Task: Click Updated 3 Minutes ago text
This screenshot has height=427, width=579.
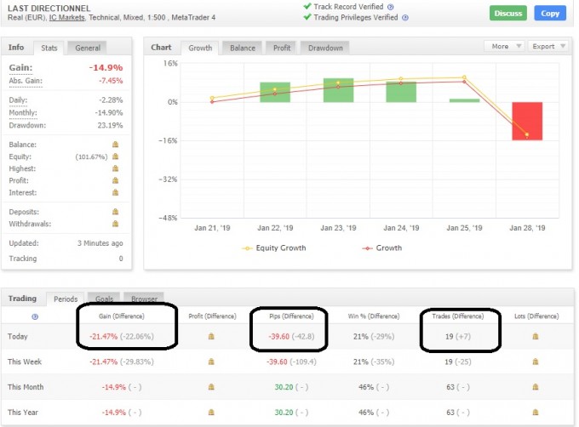Action: click(x=100, y=243)
